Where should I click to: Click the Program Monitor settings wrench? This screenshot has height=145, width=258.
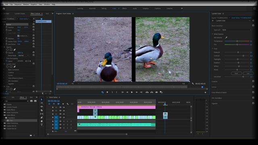pos(193,83)
